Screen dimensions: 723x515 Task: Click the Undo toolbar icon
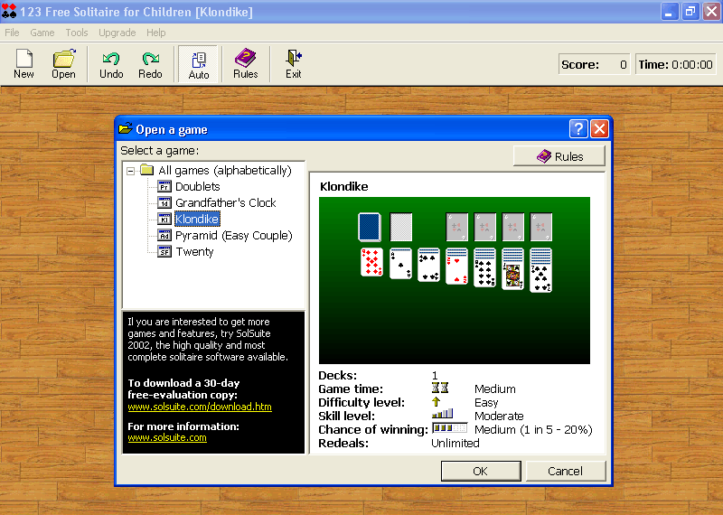coord(111,63)
